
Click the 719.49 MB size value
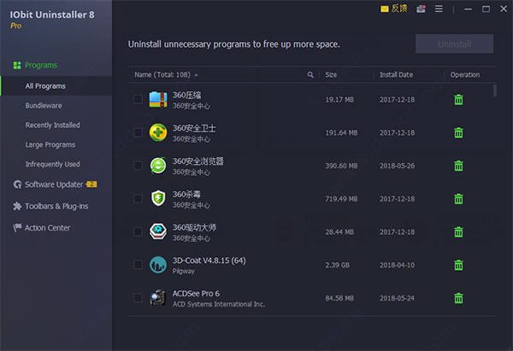341,199
